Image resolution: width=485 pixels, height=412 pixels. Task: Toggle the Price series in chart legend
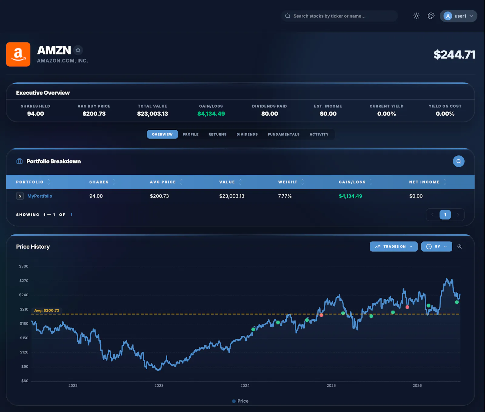[x=240, y=401]
